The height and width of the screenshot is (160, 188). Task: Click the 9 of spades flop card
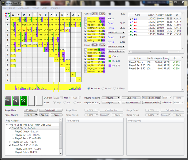[16, 101]
